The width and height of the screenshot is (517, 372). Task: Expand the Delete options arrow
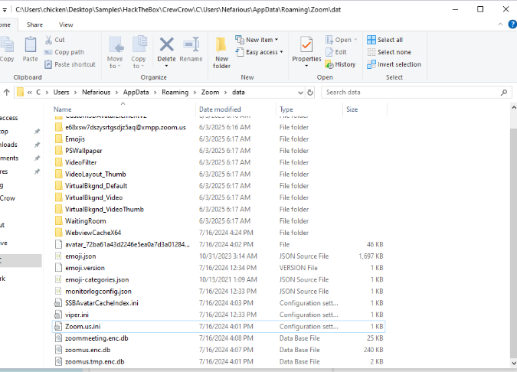click(166, 66)
